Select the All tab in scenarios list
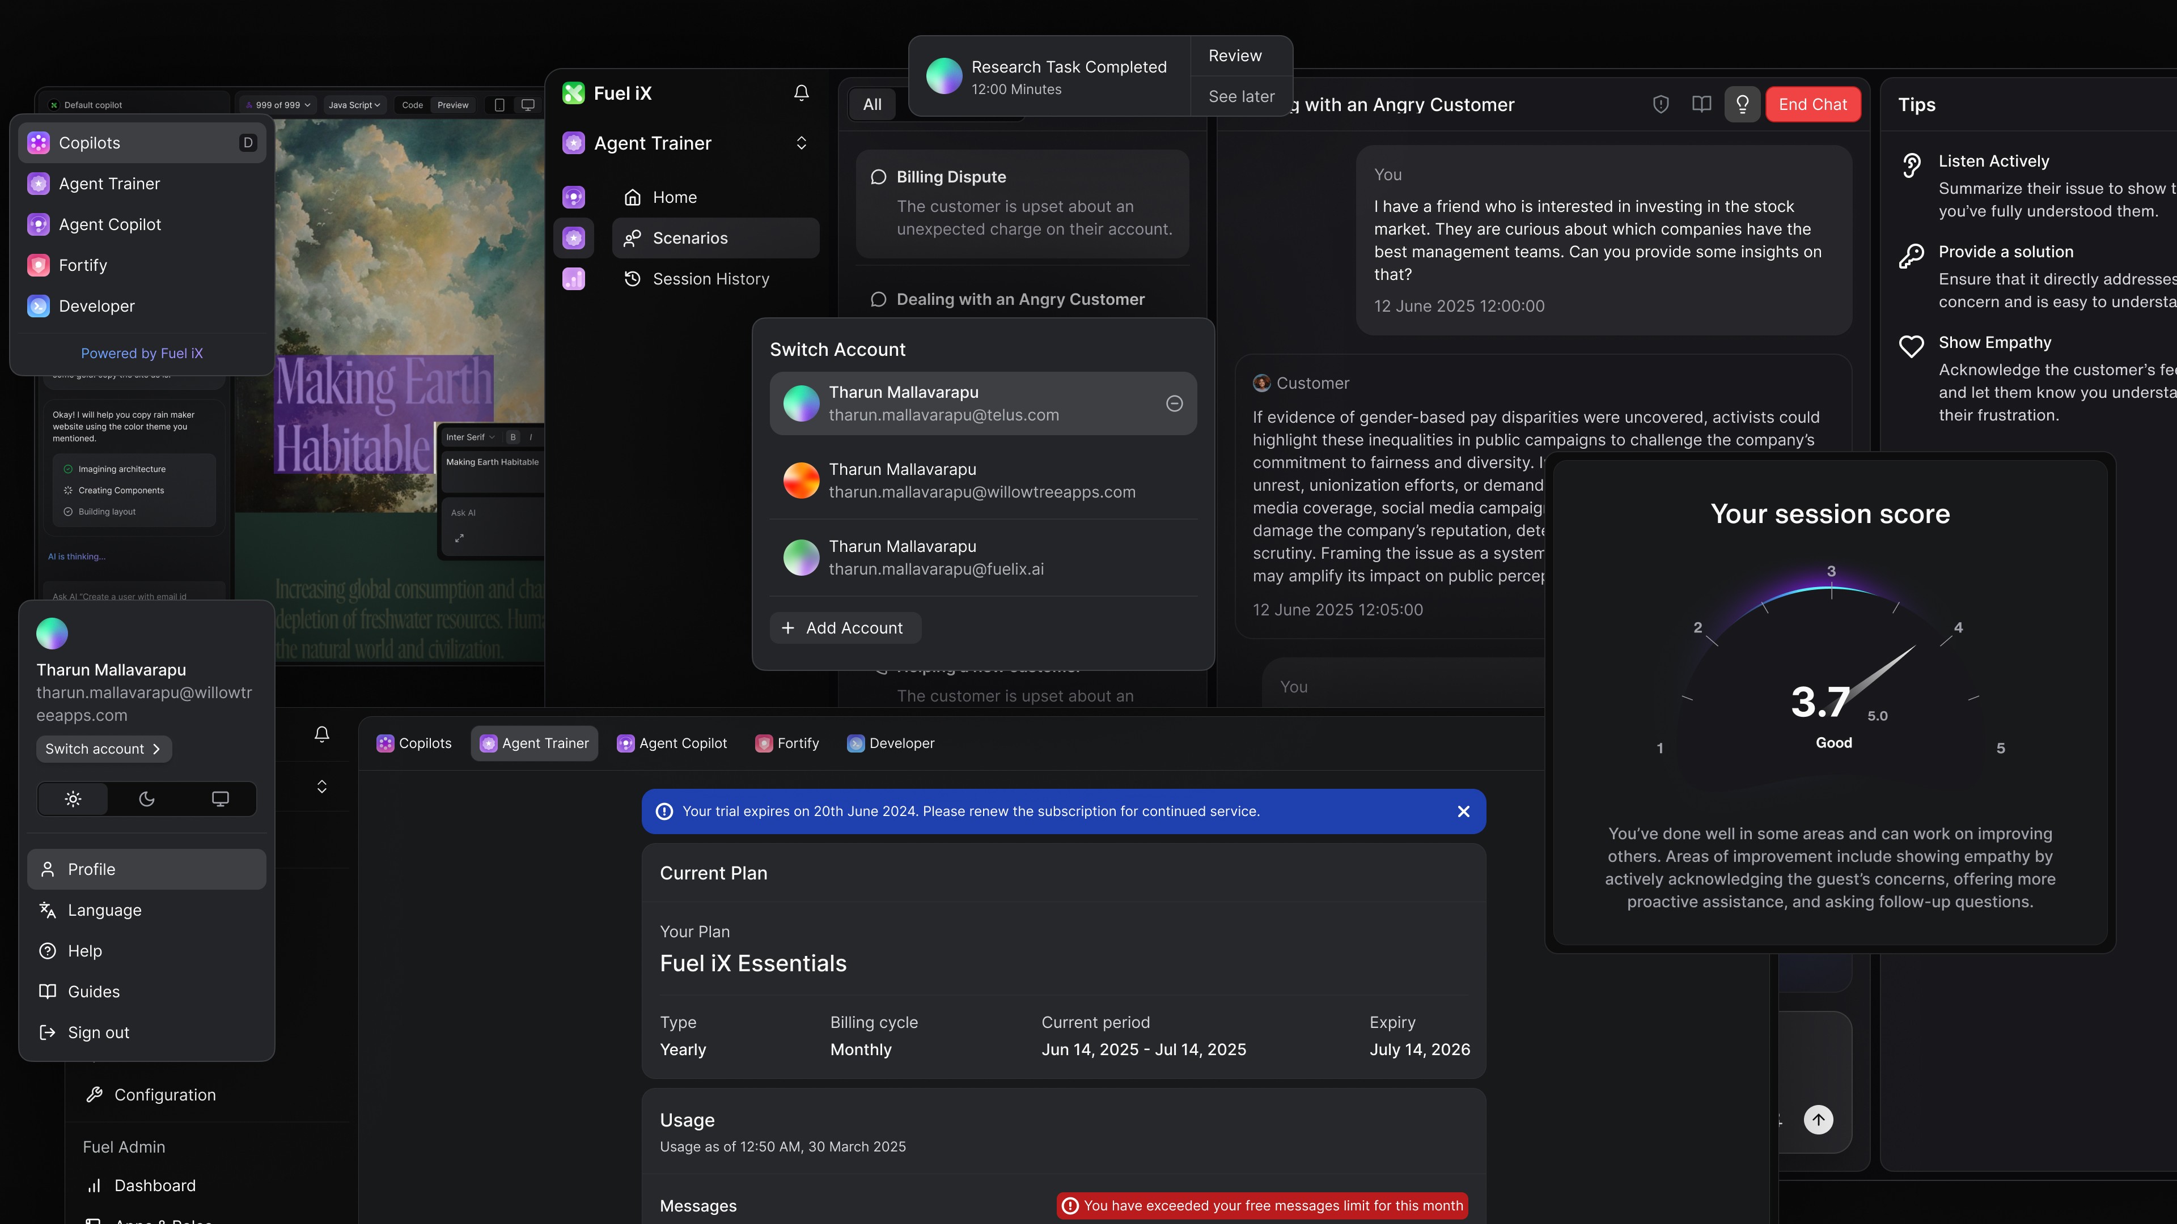The width and height of the screenshot is (2177, 1224). click(872, 104)
